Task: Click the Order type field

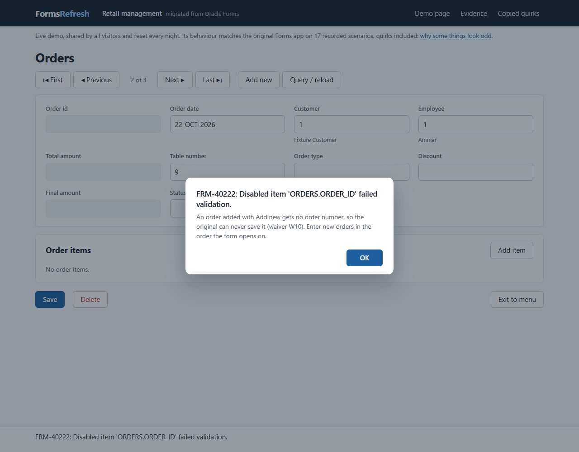Action: 351,171
